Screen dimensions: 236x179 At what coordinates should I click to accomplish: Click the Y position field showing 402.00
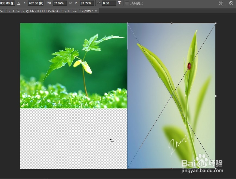(x=36, y=3)
